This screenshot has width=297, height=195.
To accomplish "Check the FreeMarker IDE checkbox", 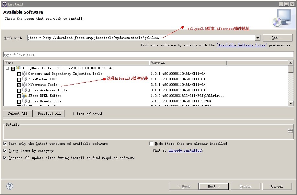I will click(x=19, y=79).
